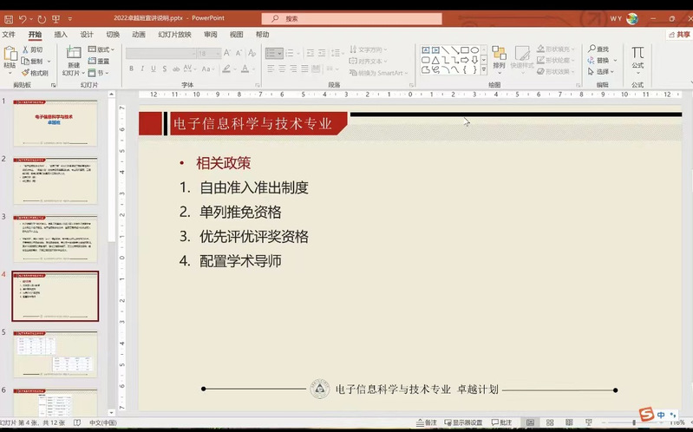Select slide 2 thumbnail in the panel
693x432 pixels.
pyautogui.click(x=55, y=178)
